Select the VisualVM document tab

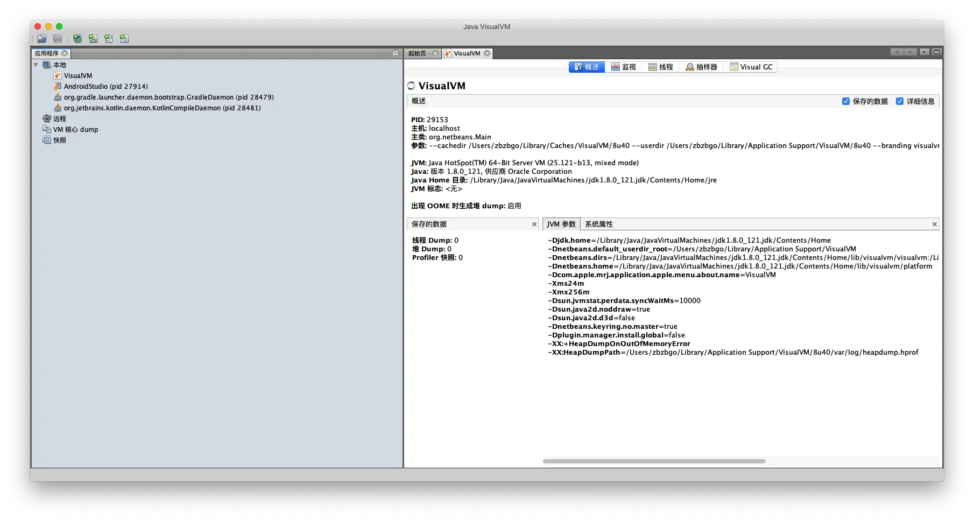tap(467, 53)
